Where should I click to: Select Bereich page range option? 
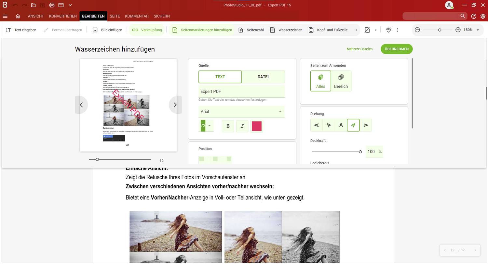point(341,81)
